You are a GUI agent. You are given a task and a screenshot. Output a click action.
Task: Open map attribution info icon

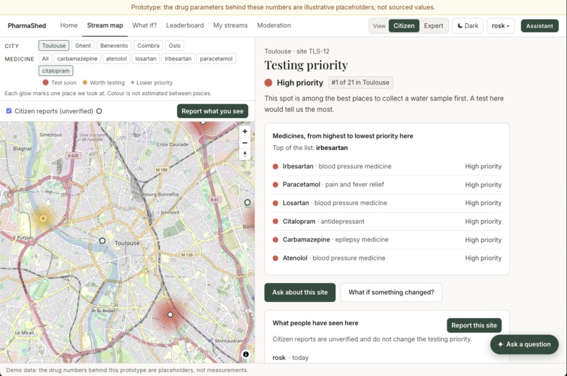coord(246,354)
